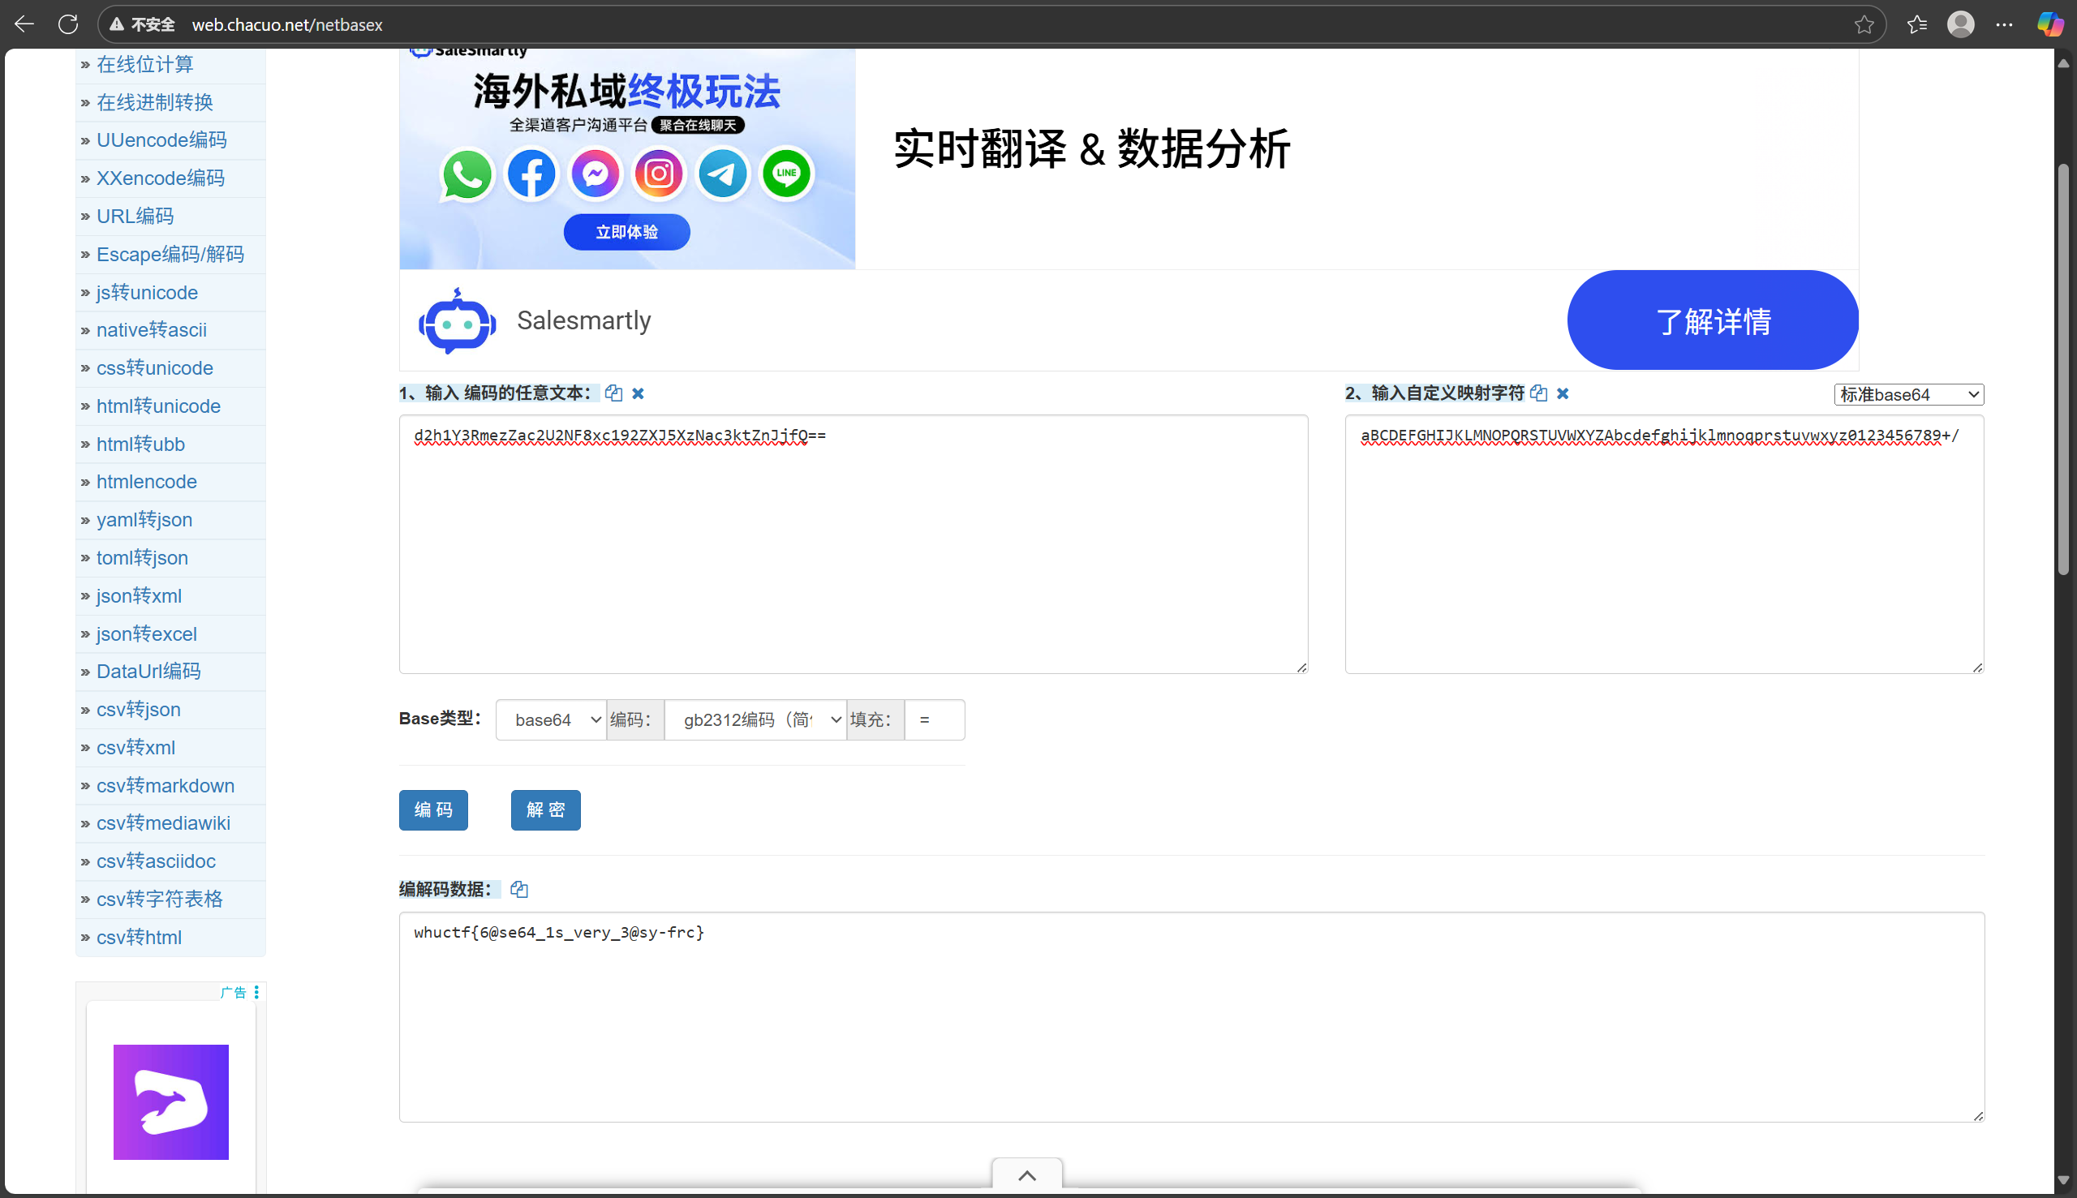Click the 了解详情 ad button
Viewport: 2077px width, 1198px height.
[1713, 320]
